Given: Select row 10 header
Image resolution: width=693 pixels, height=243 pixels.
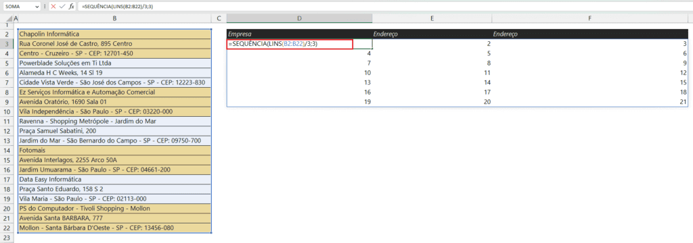Looking at the screenshot, I should (7, 111).
